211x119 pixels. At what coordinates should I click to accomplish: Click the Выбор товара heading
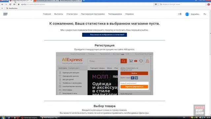click(105, 106)
